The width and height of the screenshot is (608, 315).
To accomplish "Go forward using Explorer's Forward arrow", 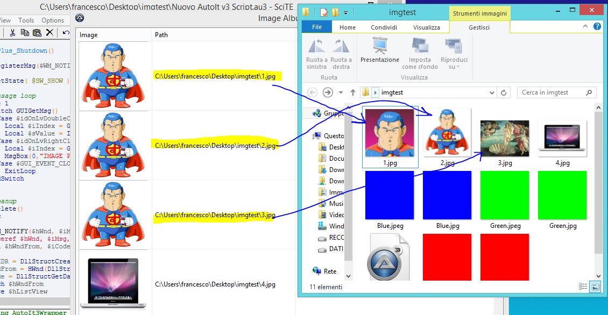I will point(328,92).
